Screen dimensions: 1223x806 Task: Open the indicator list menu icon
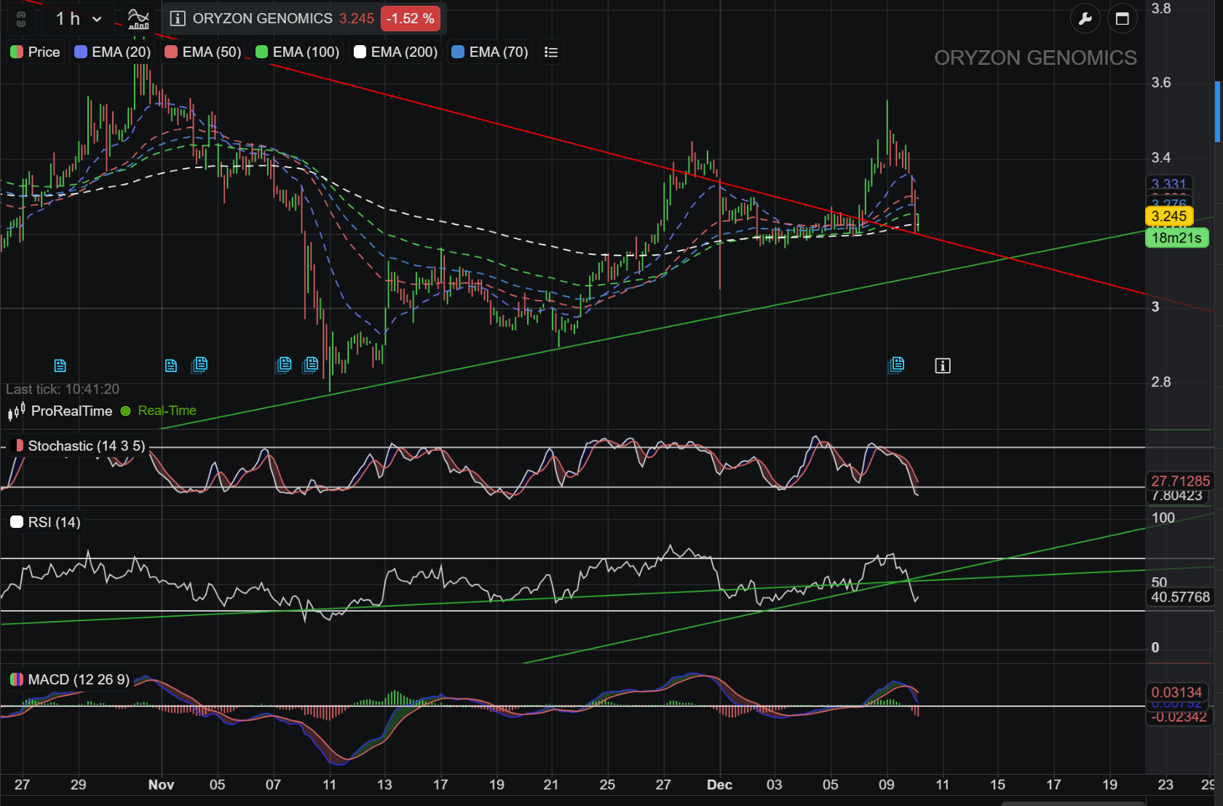[551, 52]
